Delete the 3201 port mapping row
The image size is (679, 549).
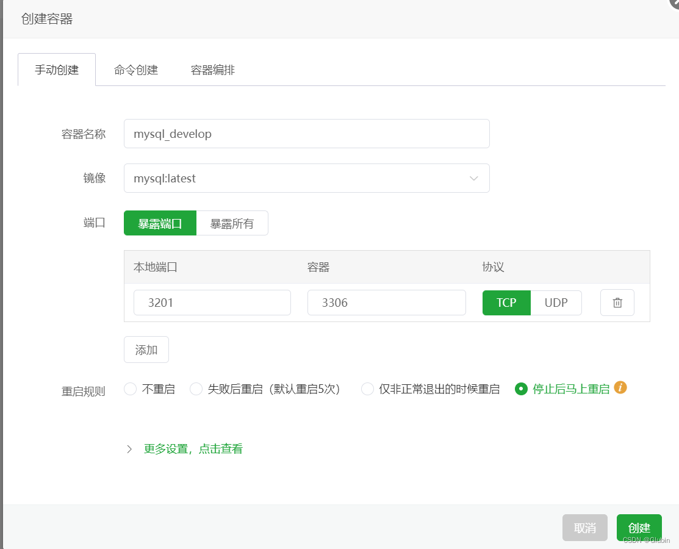click(x=617, y=303)
